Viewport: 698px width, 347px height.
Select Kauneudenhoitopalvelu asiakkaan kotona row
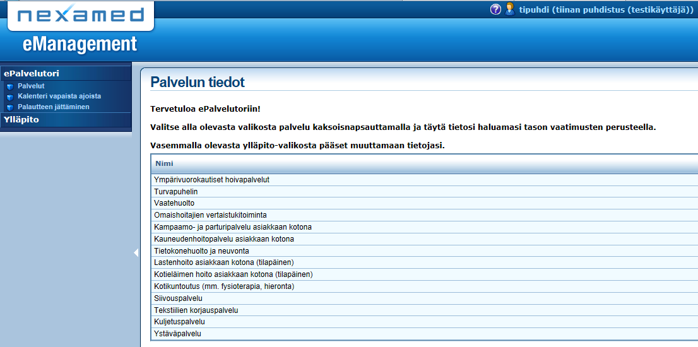[x=425, y=239]
